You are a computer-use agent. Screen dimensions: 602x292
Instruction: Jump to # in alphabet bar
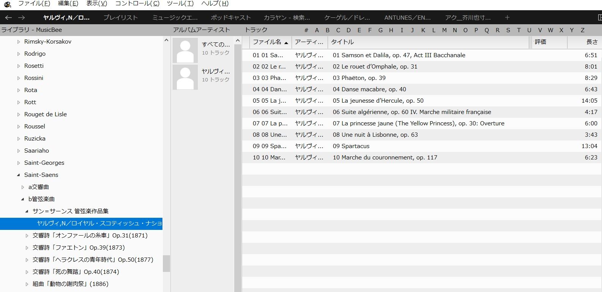coord(306,30)
